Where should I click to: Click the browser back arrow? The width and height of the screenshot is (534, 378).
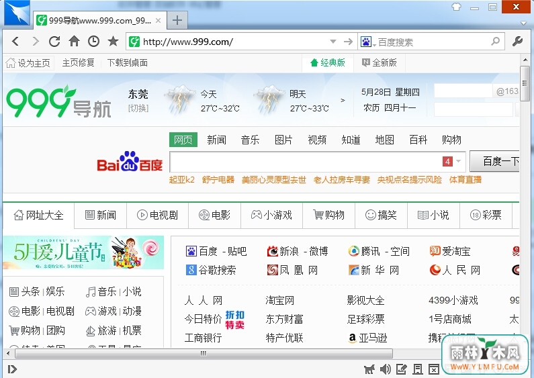click(15, 42)
